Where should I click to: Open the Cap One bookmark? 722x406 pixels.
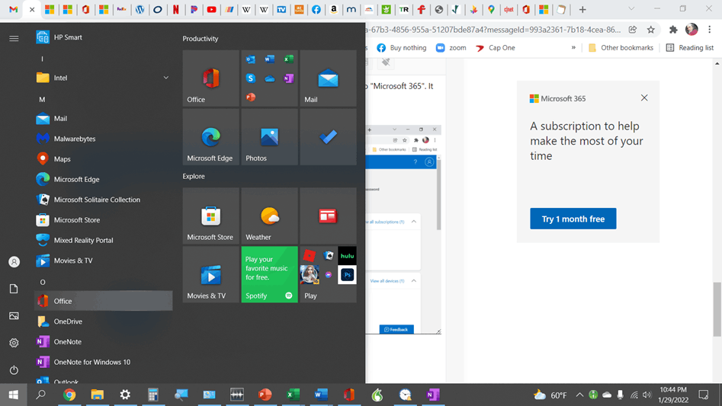tap(496, 48)
